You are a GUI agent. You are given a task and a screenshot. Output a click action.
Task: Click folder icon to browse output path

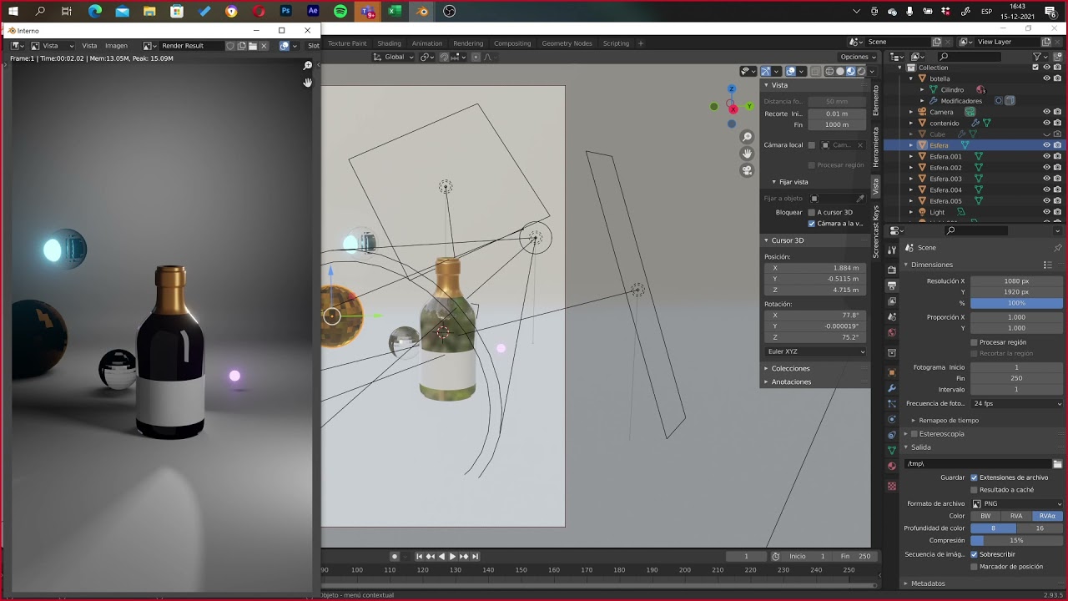tap(1057, 464)
